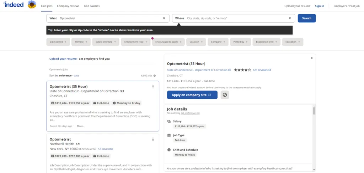364x173 pixels.
Task: Click the clock icon beside Shift and Schedule
Action: (x=169, y=150)
